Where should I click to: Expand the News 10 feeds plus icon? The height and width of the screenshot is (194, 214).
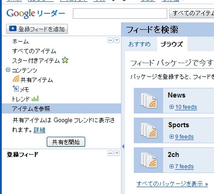[171, 107]
